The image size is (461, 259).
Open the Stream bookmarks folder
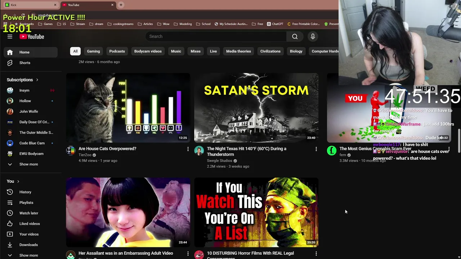coord(77,24)
